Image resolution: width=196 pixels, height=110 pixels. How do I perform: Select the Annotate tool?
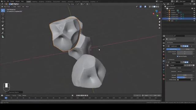pos(3,33)
